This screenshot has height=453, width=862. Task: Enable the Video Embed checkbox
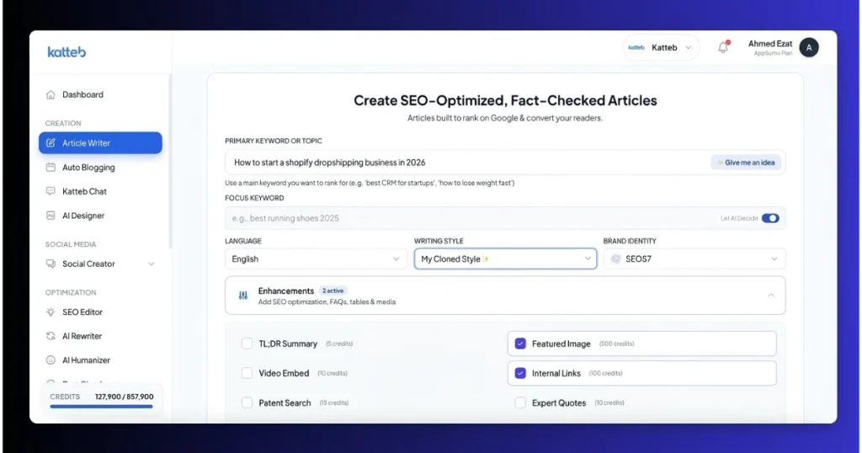tap(247, 373)
